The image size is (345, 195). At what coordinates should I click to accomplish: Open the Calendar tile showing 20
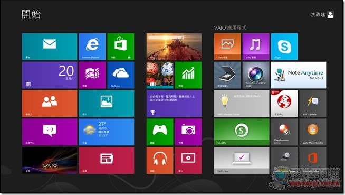click(x=50, y=75)
